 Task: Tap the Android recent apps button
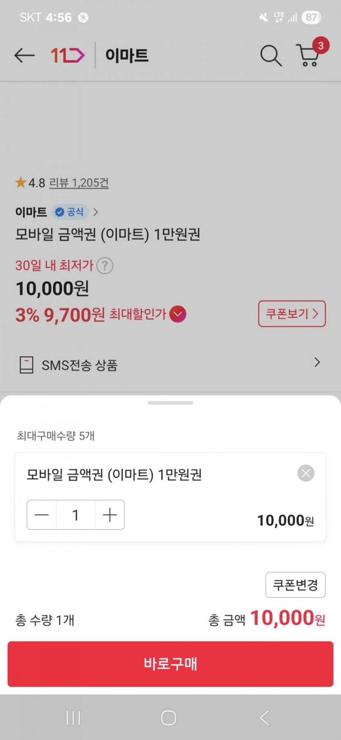(74, 718)
